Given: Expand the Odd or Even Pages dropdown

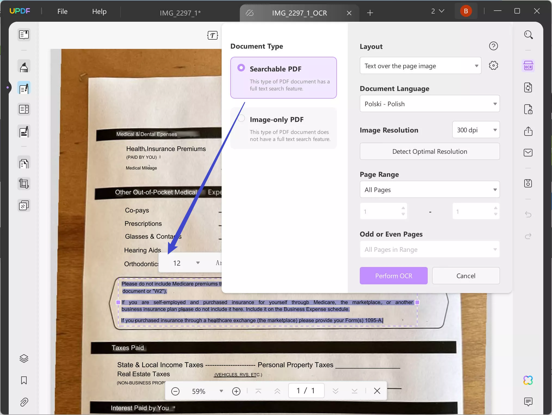Looking at the screenshot, I should click(430, 249).
